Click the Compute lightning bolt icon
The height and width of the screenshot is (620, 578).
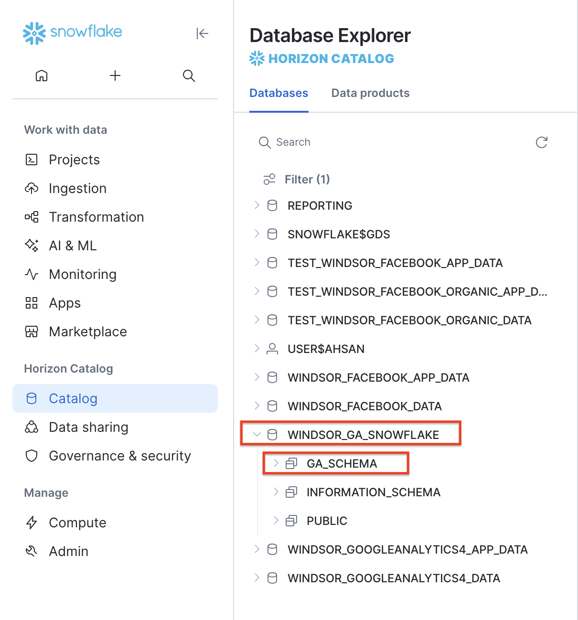pos(32,523)
